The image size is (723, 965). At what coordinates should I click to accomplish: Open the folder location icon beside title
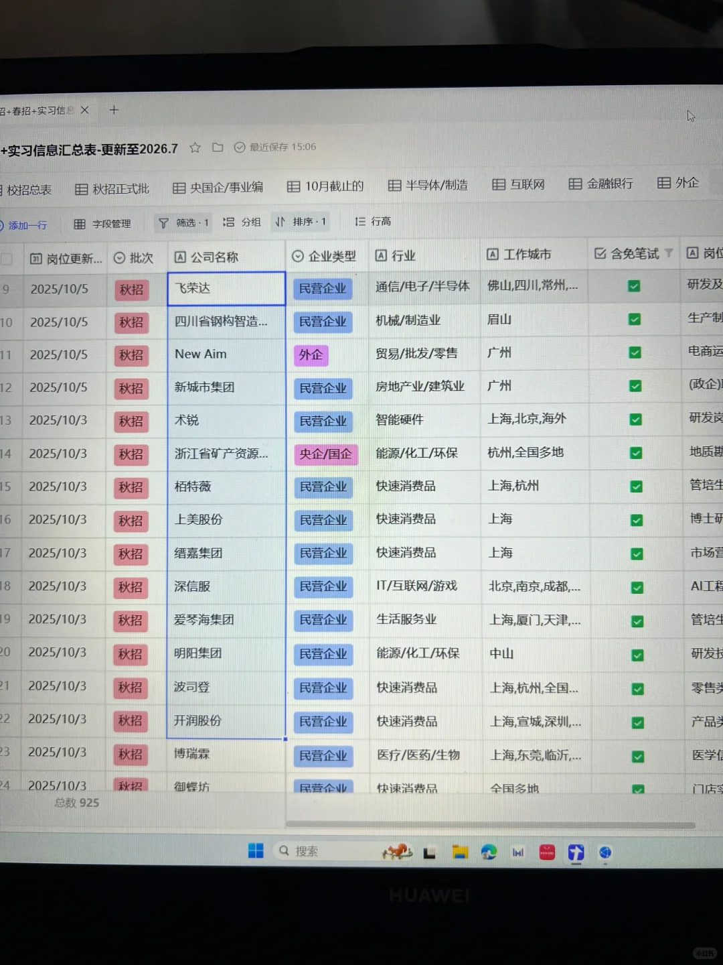pos(218,147)
